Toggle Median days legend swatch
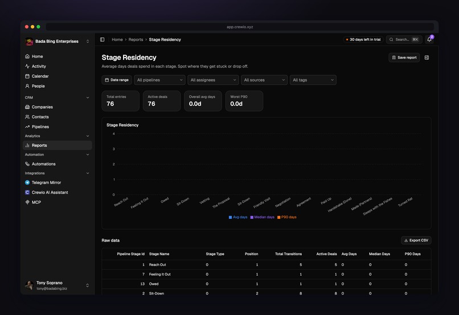This screenshot has height=315, width=459. (x=252, y=217)
